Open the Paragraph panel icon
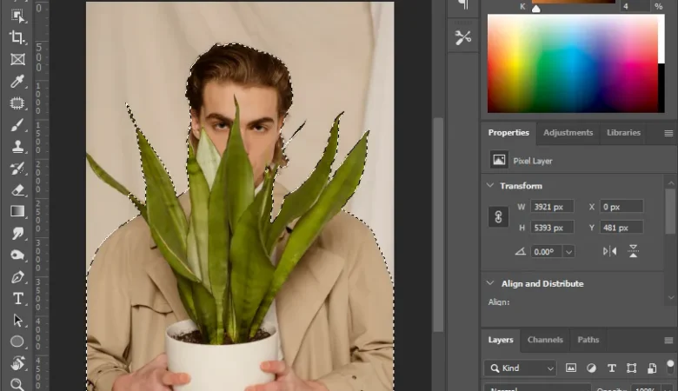Image resolution: width=678 pixels, height=391 pixels. coord(463,5)
